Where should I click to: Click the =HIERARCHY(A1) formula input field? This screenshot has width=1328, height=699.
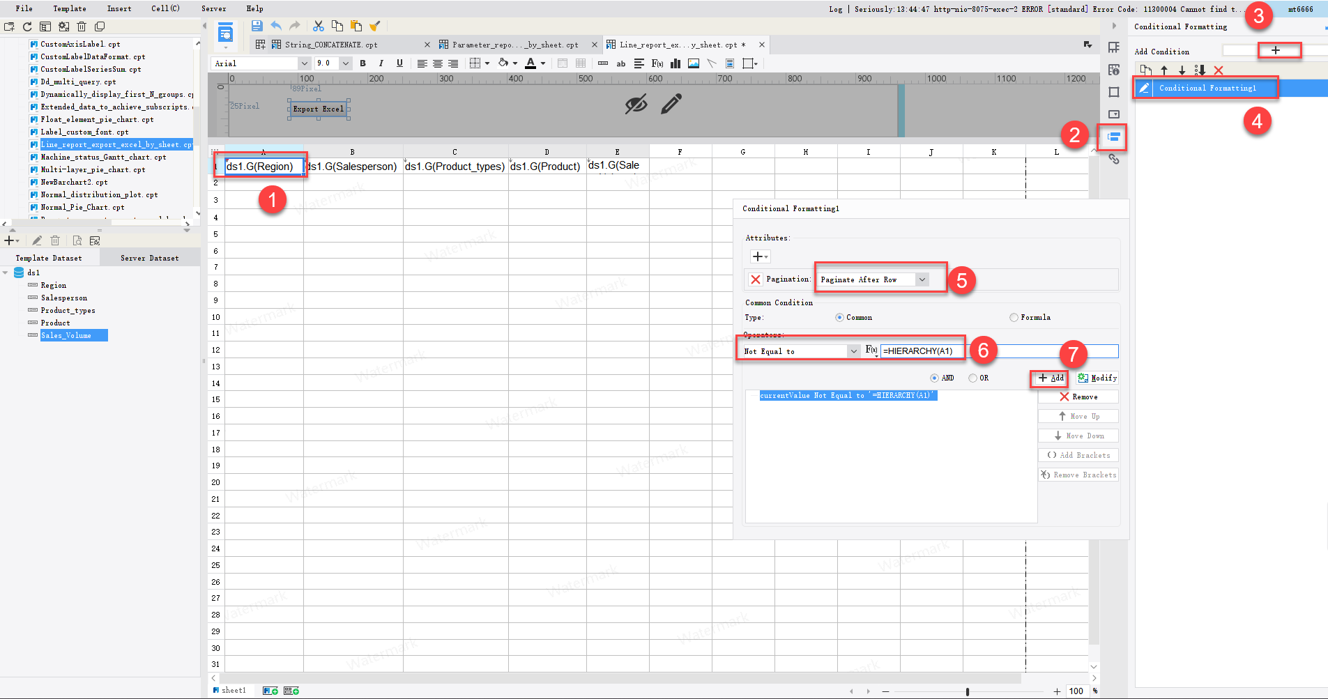(x=920, y=351)
